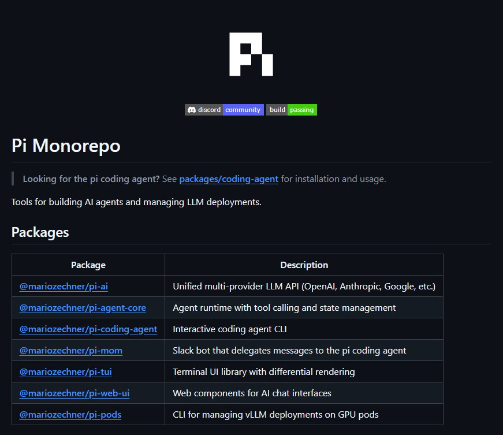This screenshot has width=503, height=435.
Task: Follow the @mariozechner/pi-web-ui package link
Action: pos(74,393)
